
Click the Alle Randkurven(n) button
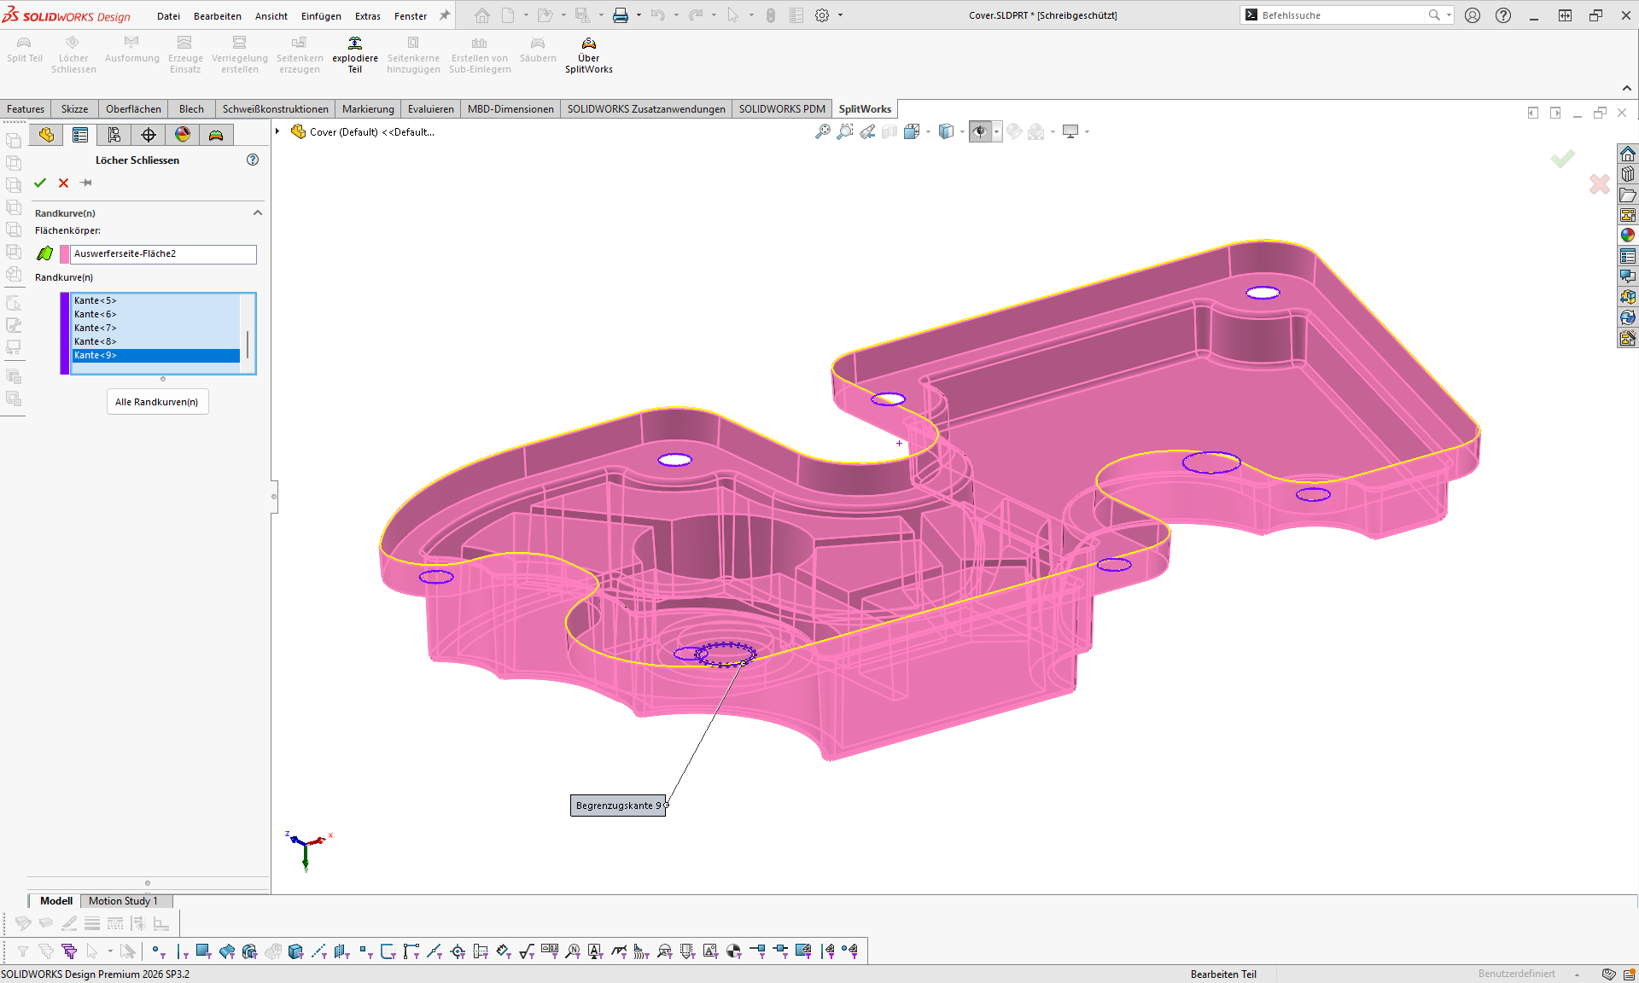157,402
